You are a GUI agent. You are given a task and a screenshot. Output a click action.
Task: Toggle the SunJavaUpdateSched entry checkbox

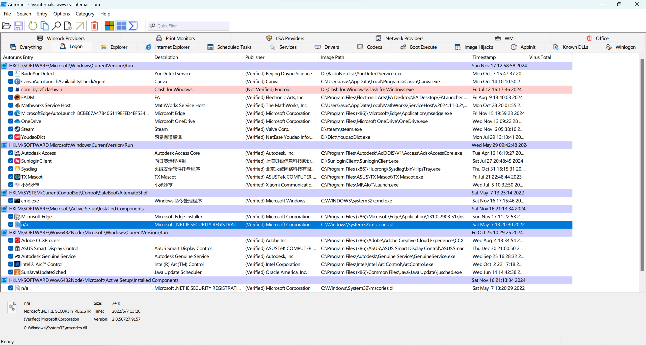pyautogui.click(x=11, y=272)
